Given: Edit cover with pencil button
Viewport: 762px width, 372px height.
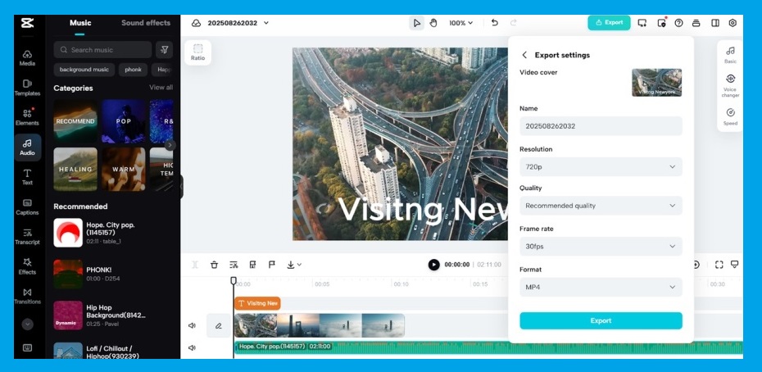Looking at the screenshot, I should pyautogui.click(x=219, y=326).
